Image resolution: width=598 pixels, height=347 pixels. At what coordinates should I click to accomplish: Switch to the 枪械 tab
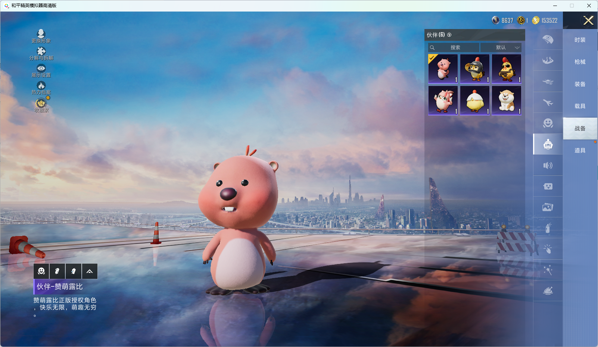[x=580, y=62]
